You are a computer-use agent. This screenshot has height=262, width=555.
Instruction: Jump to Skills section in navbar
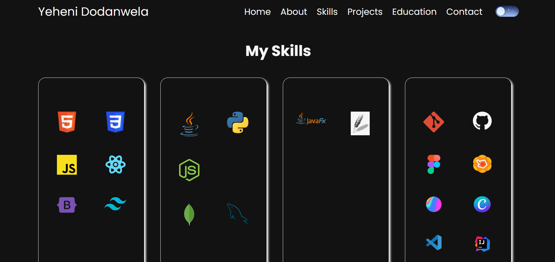tap(327, 12)
